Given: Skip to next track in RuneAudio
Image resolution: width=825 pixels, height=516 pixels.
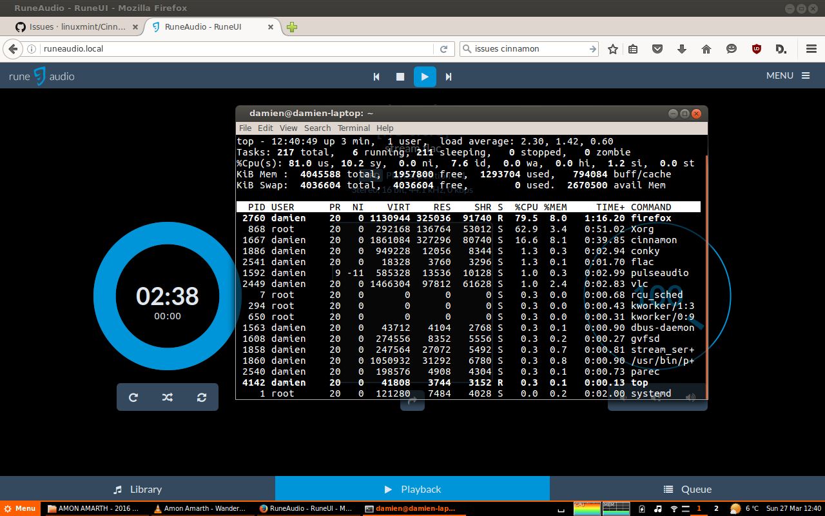Looking at the screenshot, I should click(449, 77).
